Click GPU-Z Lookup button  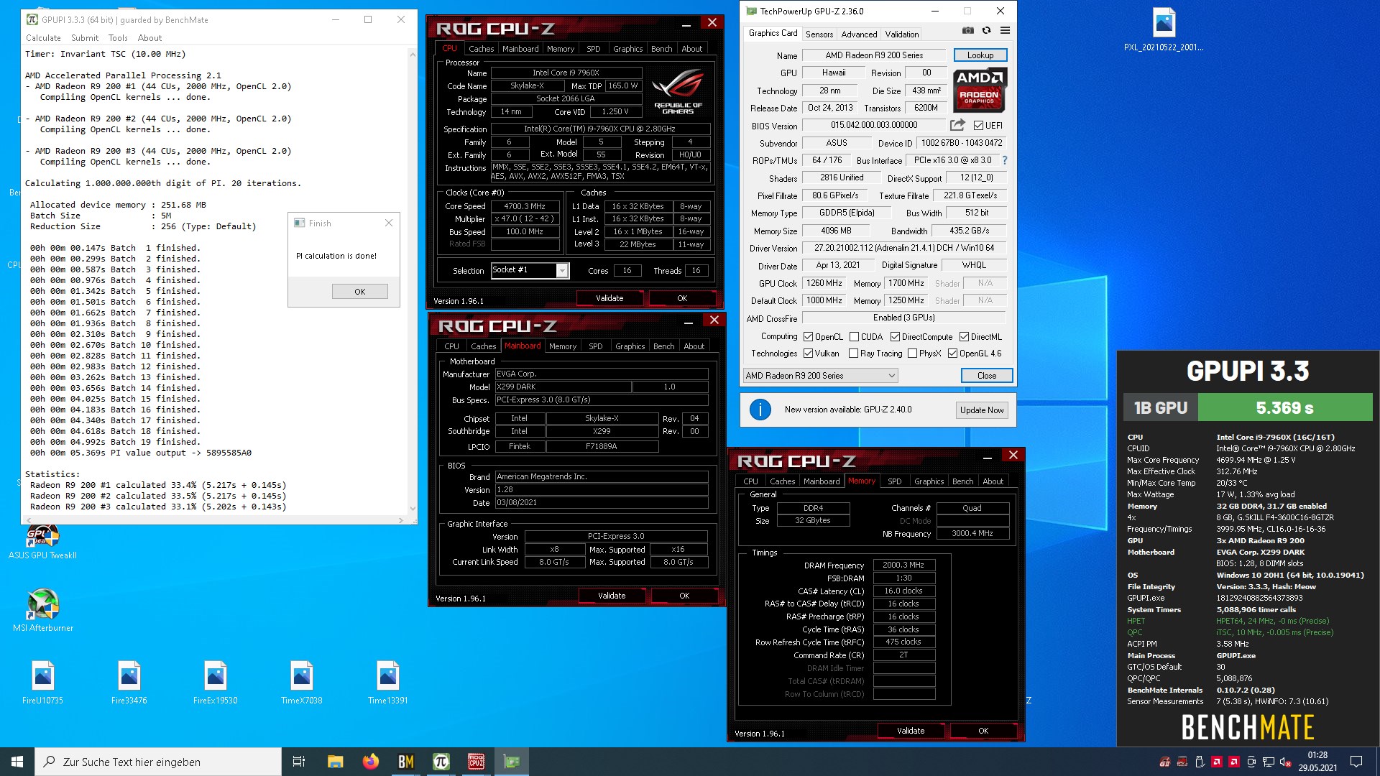(x=980, y=55)
